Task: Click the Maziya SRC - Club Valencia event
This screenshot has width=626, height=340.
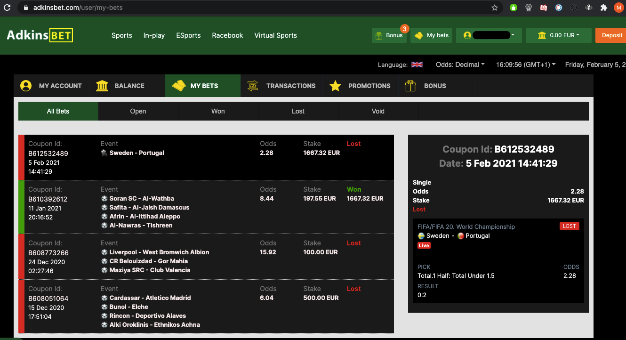Action: click(150, 270)
